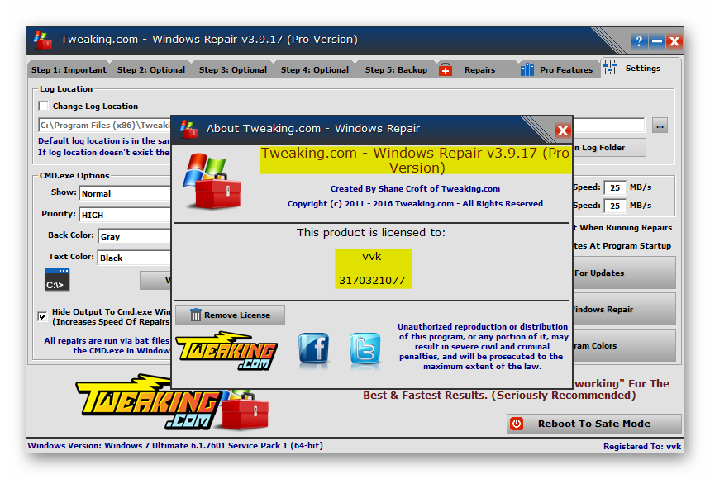The height and width of the screenshot is (479, 710).
Task: Open the Twitter page icon
Action: (x=365, y=349)
